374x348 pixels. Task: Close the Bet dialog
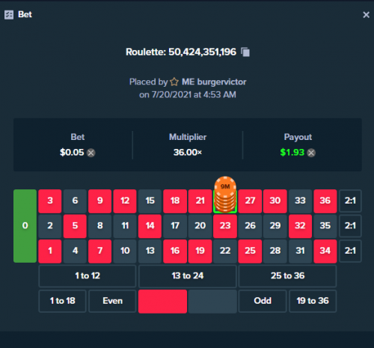pyautogui.click(x=366, y=15)
